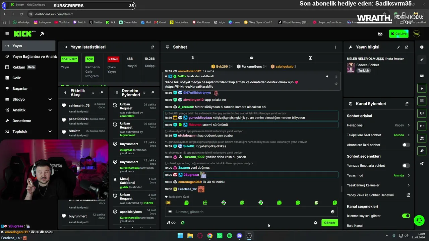Click the 19.266 Takipçi stat
This screenshot has width=429, height=241.
(x=149, y=62)
